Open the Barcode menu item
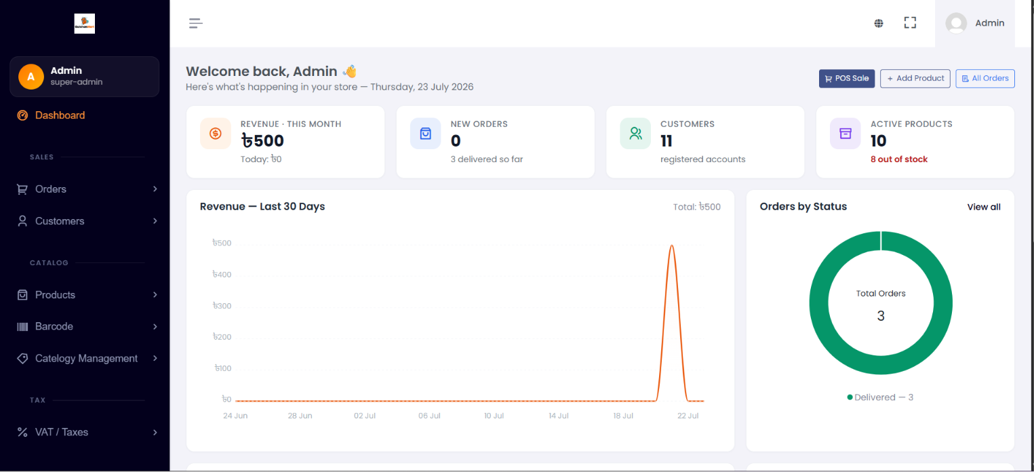This screenshot has width=1034, height=472. 85,327
